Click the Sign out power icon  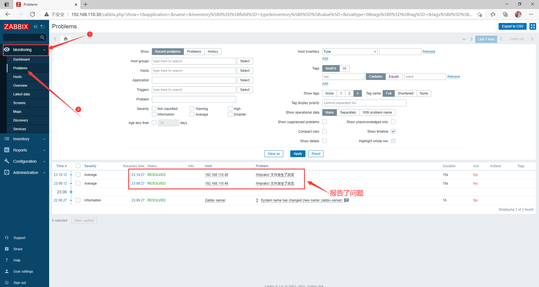pyautogui.click(x=7, y=283)
